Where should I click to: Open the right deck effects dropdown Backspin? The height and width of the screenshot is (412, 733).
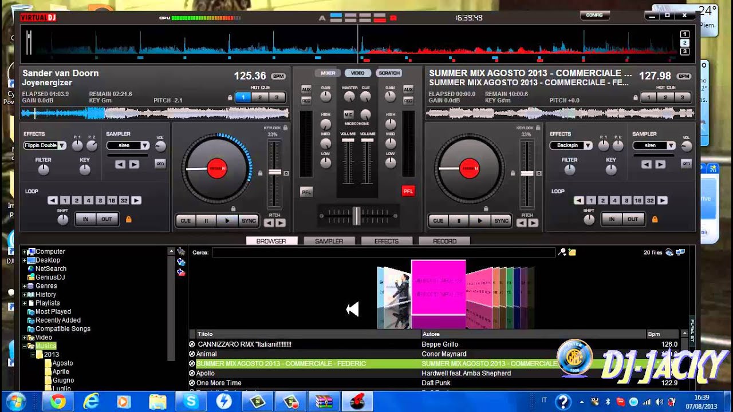[572, 145]
